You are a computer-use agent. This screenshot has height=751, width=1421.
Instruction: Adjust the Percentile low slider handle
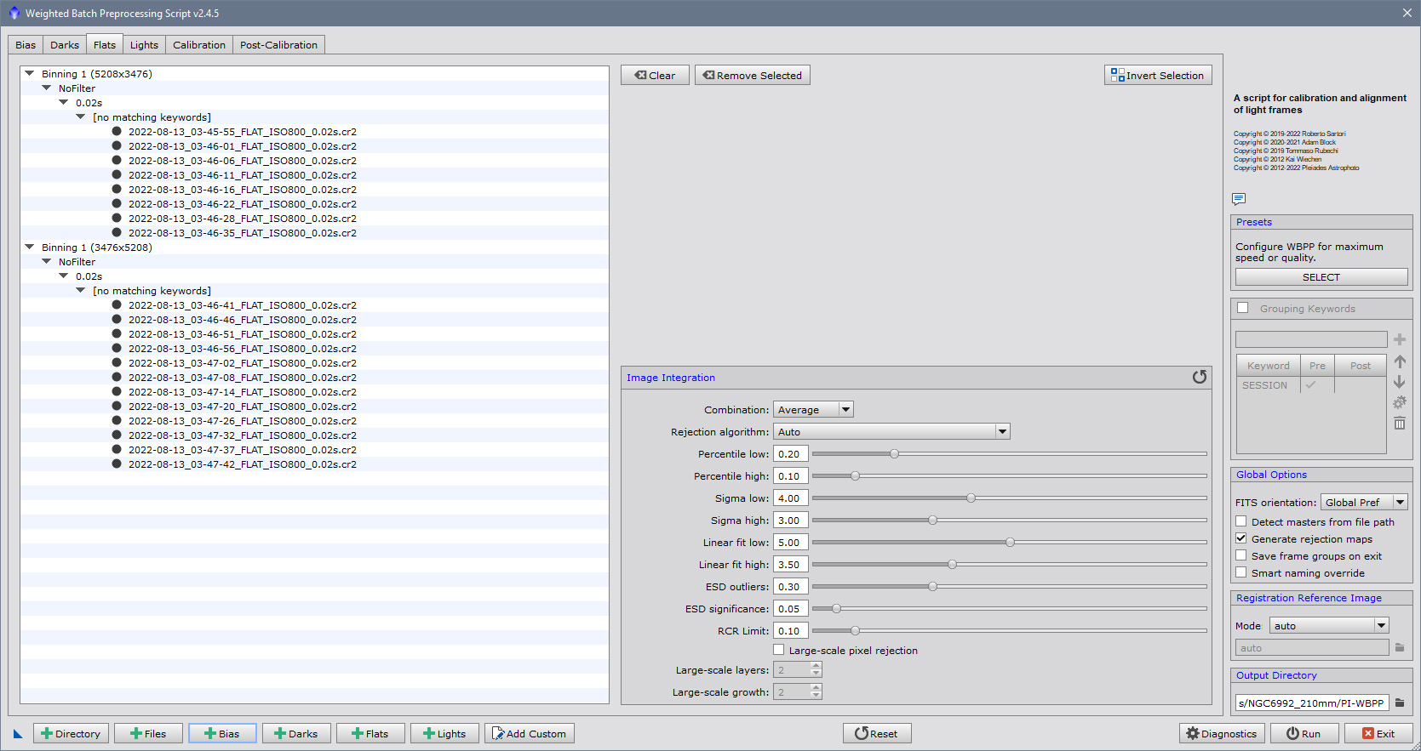tap(894, 453)
